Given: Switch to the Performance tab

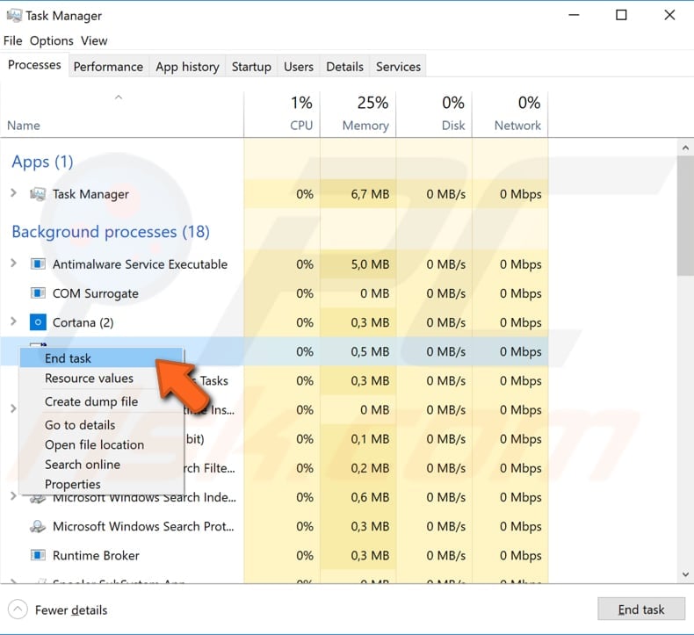Looking at the screenshot, I should click(108, 67).
